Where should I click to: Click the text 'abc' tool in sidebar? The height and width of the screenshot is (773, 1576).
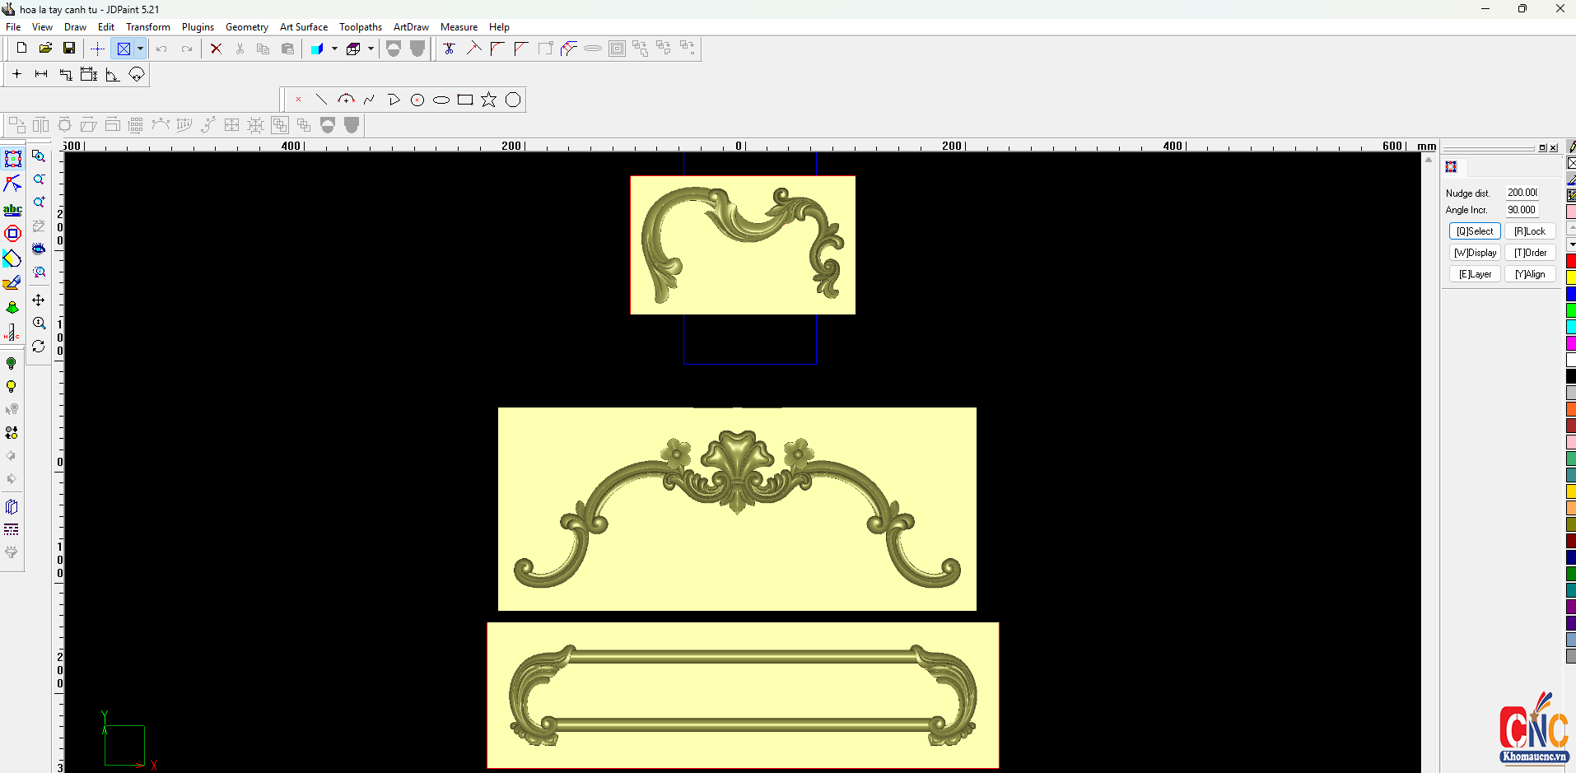pos(12,209)
